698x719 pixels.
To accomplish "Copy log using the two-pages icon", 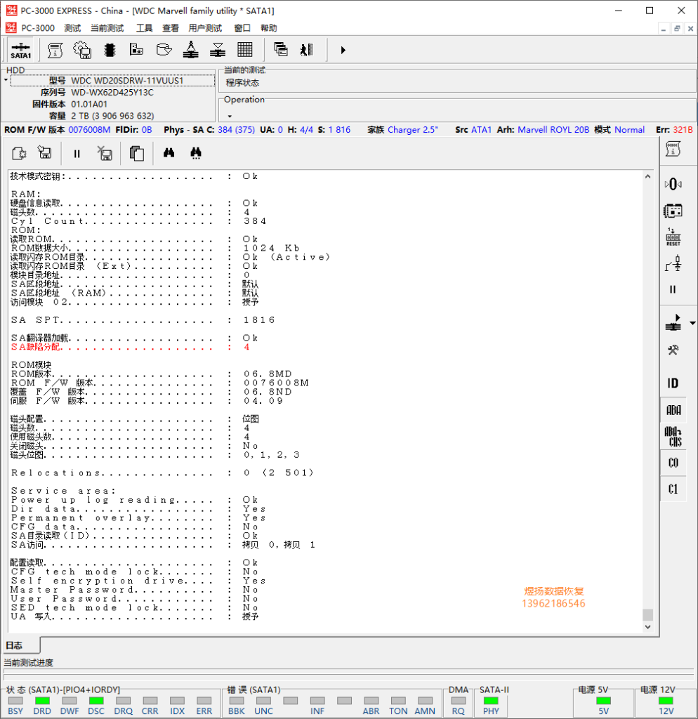I will point(137,153).
